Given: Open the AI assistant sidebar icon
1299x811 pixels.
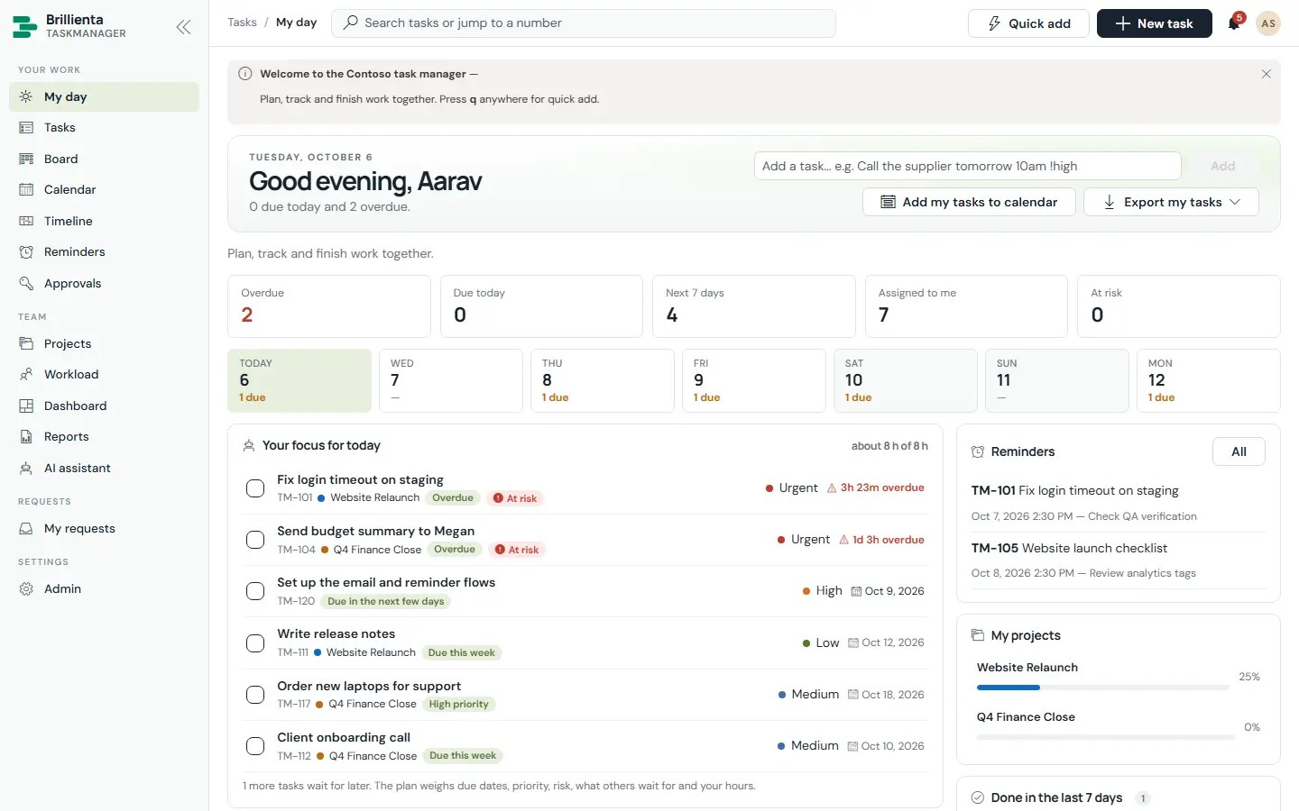Looking at the screenshot, I should (26, 468).
